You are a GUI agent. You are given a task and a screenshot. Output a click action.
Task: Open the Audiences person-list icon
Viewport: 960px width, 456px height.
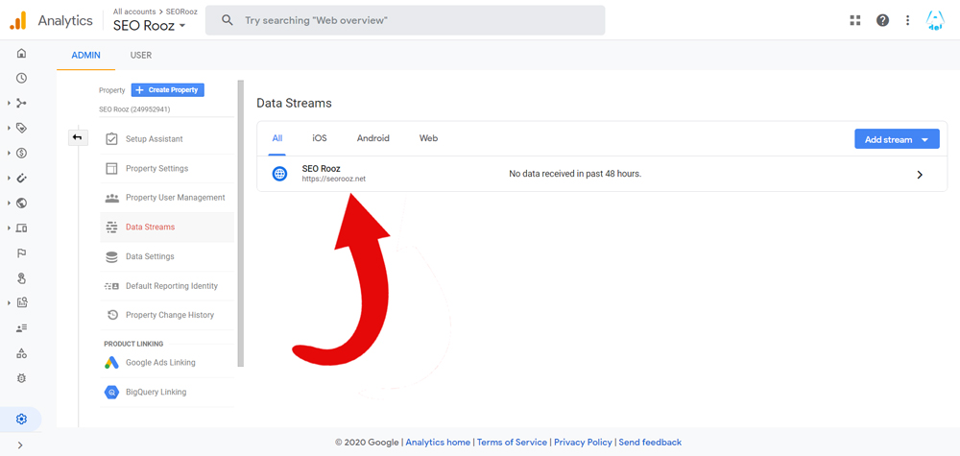pos(21,328)
